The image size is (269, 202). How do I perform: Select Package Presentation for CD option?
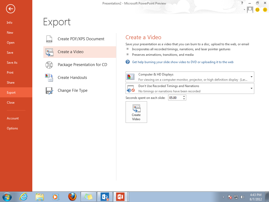(x=80, y=65)
